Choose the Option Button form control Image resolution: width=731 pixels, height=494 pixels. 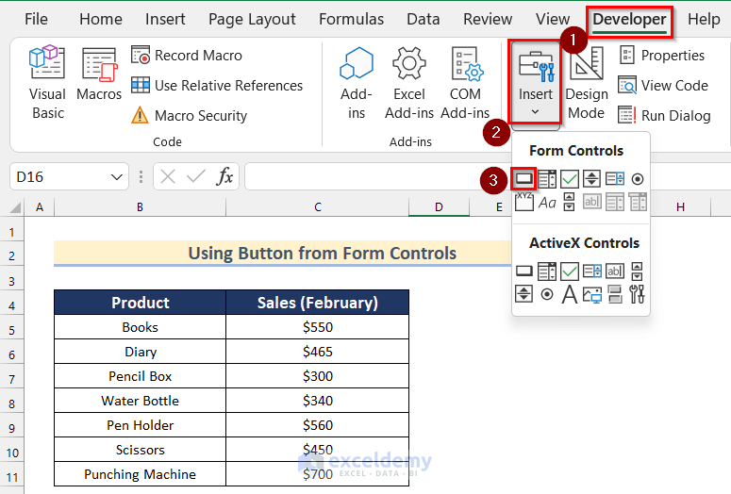pos(638,178)
